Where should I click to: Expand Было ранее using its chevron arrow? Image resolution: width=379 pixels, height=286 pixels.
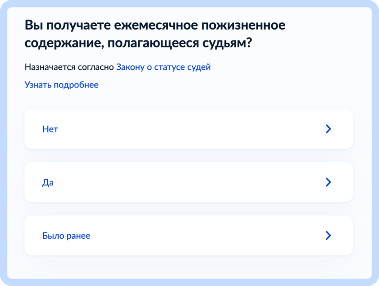328,235
